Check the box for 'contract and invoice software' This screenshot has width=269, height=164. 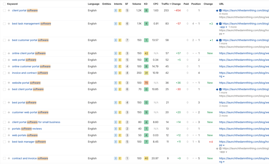point(4,158)
